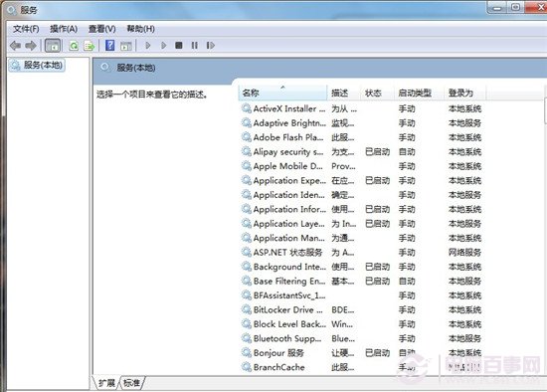The width and height of the screenshot is (547, 392).
Task: Click the Application Information service gear icon
Action: pyautogui.click(x=247, y=209)
